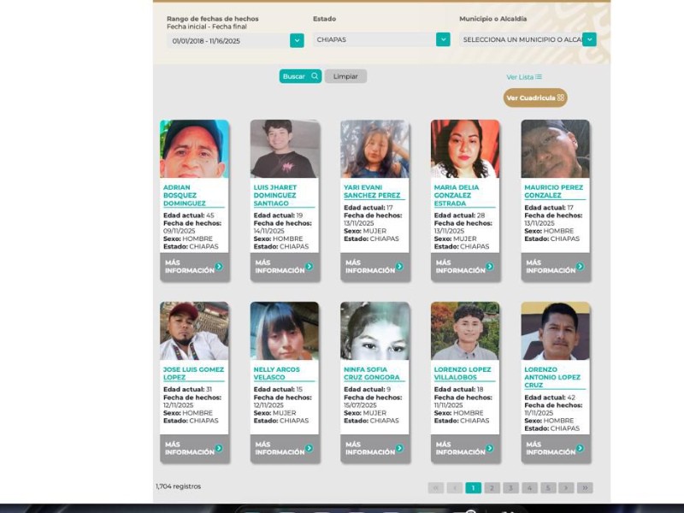The width and height of the screenshot is (684, 513).
Task: Click the next page arrow
Action: click(x=566, y=487)
